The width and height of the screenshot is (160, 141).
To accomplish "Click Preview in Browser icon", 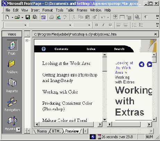I will point(58,17).
